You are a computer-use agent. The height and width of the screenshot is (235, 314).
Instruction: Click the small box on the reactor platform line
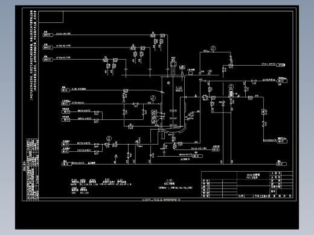tap(190, 74)
